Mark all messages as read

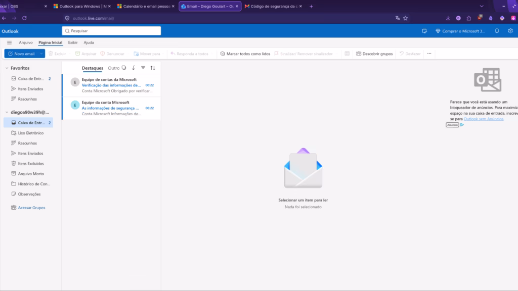pos(245,54)
